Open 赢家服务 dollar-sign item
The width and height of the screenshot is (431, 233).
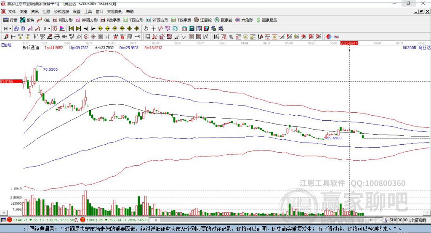tap(266, 20)
